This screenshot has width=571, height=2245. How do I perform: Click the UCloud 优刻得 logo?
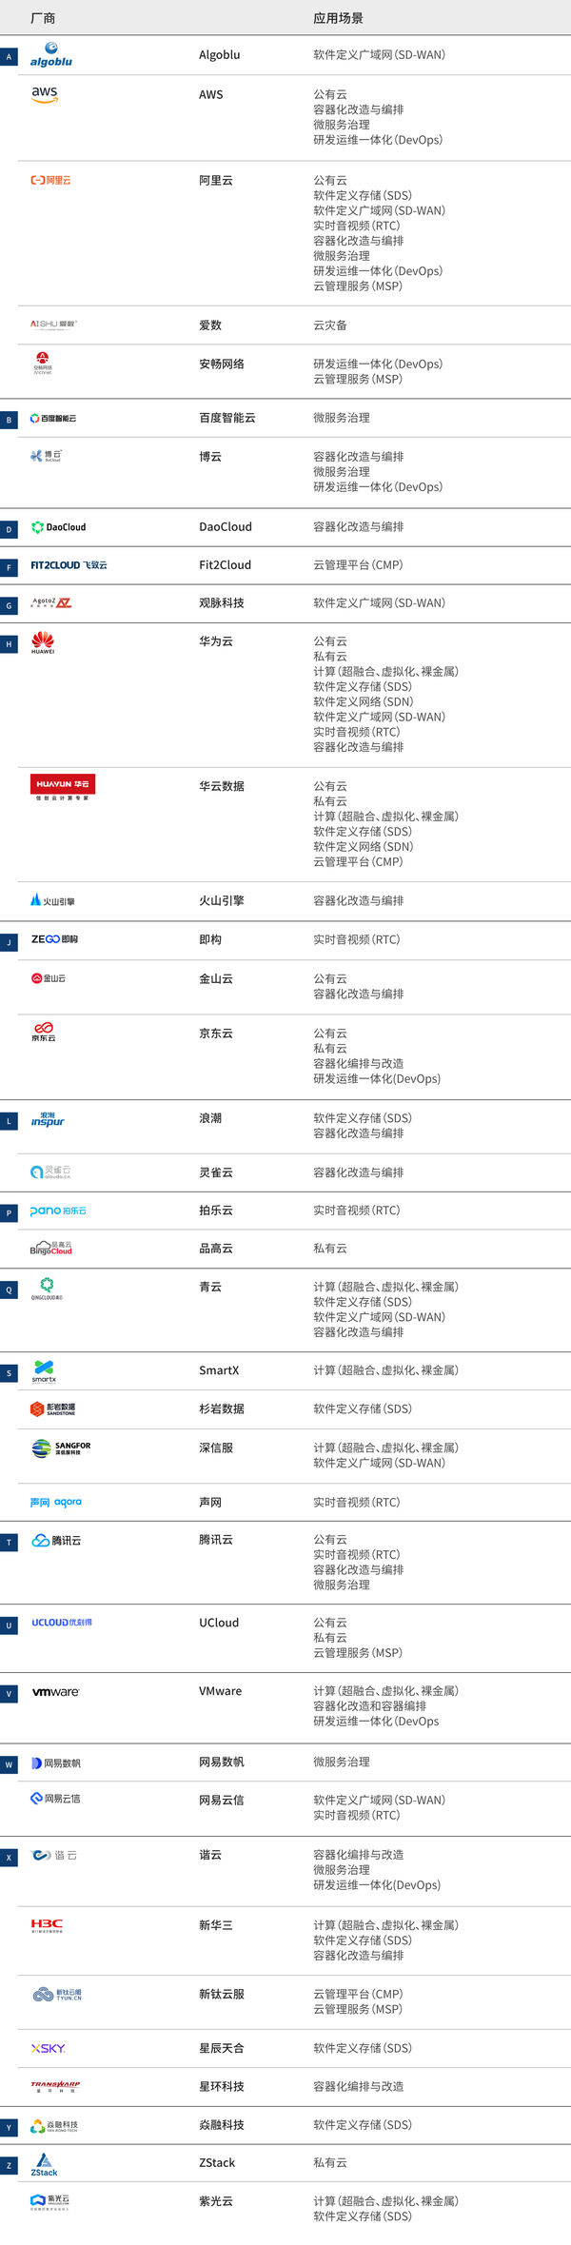pos(62,1623)
